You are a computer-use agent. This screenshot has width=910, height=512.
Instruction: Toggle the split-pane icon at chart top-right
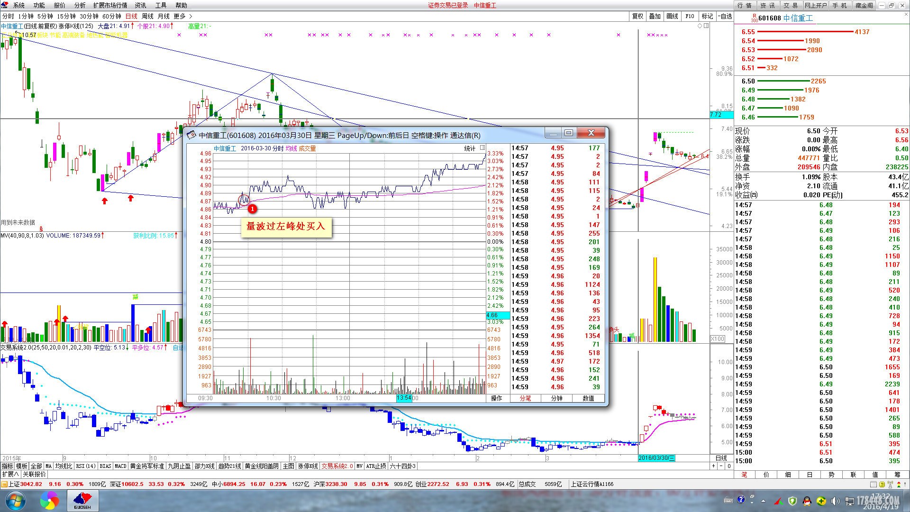point(706,26)
